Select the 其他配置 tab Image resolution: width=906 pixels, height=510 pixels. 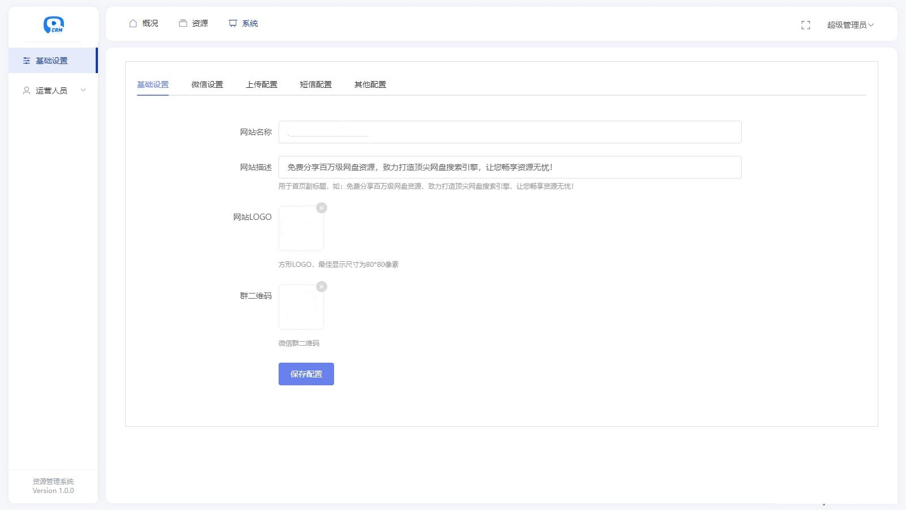click(x=370, y=84)
